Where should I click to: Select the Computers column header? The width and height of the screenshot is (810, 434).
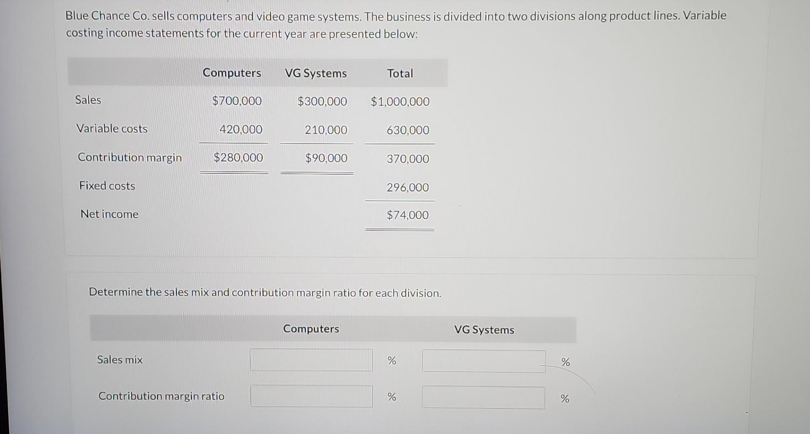click(232, 73)
